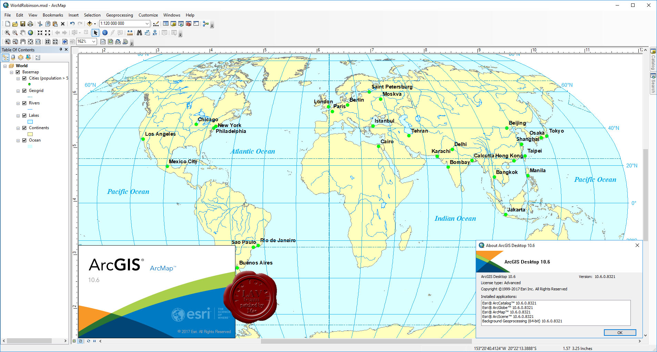The height and width of the screenshot is (352, 657).
Task: Cut selection with the scissors icon
Action: 40,24
